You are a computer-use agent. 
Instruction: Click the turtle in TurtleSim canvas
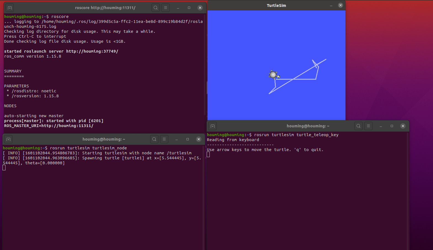(274, 75)
